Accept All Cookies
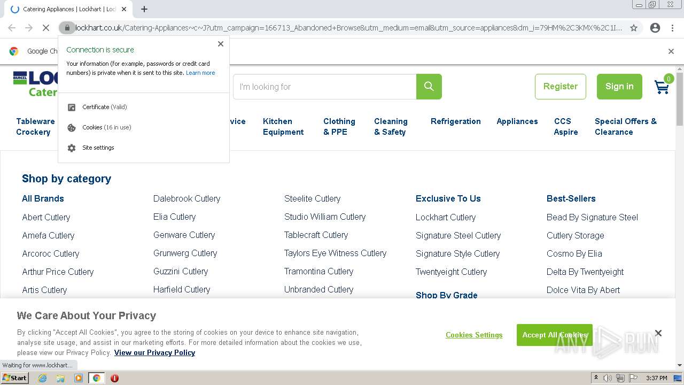684x385 pixels. [554, 335]
